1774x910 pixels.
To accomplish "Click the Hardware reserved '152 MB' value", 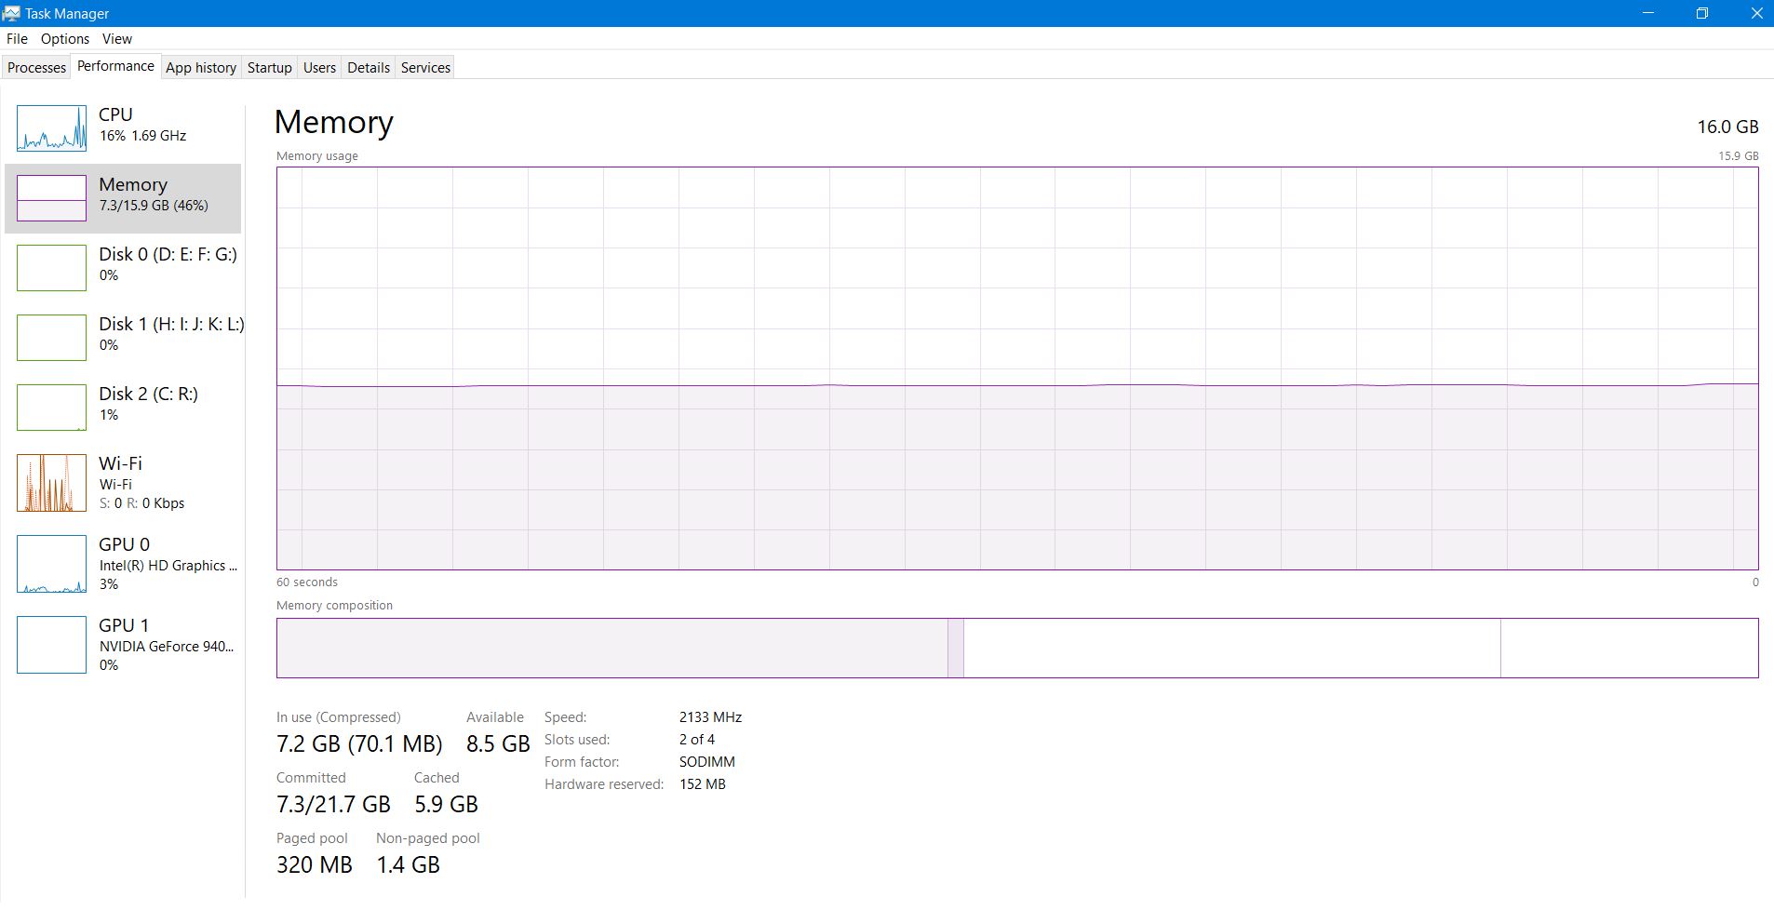I will [x=703, y=783].
